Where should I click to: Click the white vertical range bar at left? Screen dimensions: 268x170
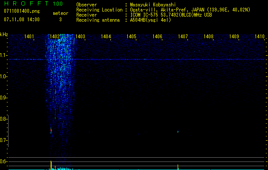[8, 131]
